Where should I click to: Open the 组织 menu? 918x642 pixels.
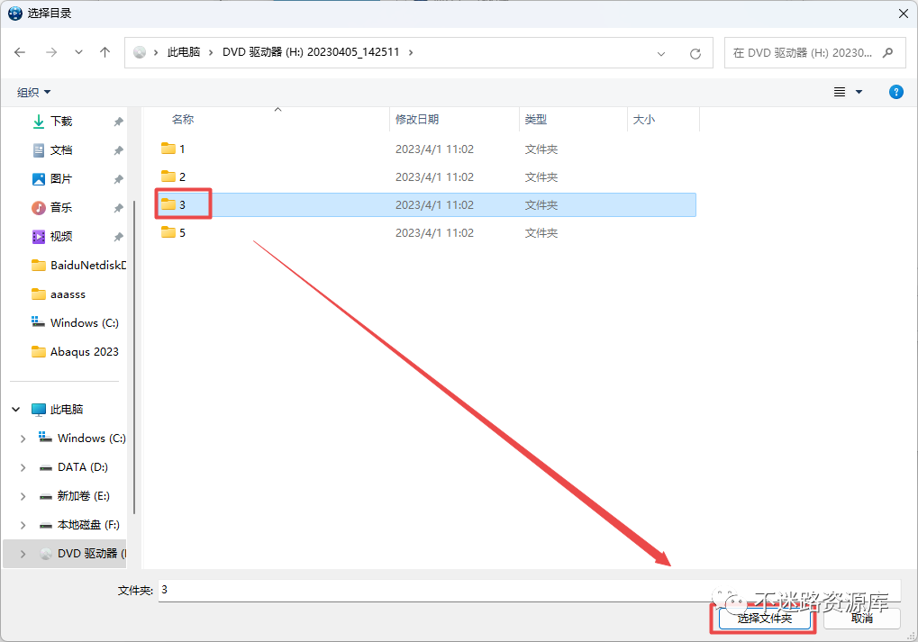pos(34,92)
